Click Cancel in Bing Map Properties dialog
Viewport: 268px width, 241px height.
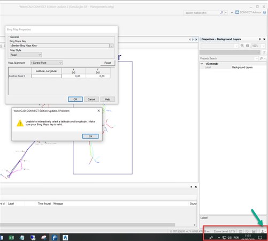click(91, 99)
